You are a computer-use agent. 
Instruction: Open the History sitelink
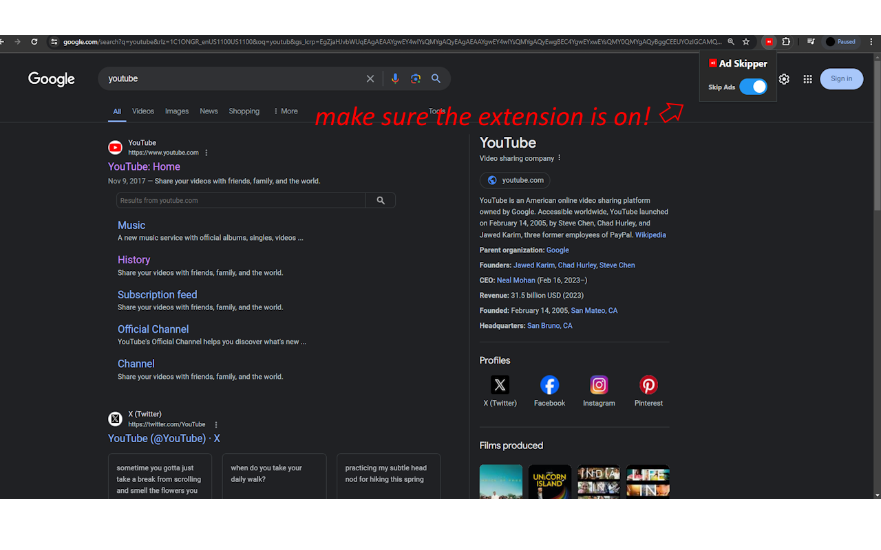(134, 260)
